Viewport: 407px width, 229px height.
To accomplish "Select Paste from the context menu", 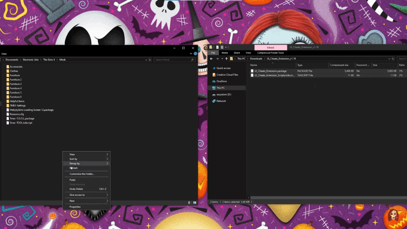I will coord(73,180).
